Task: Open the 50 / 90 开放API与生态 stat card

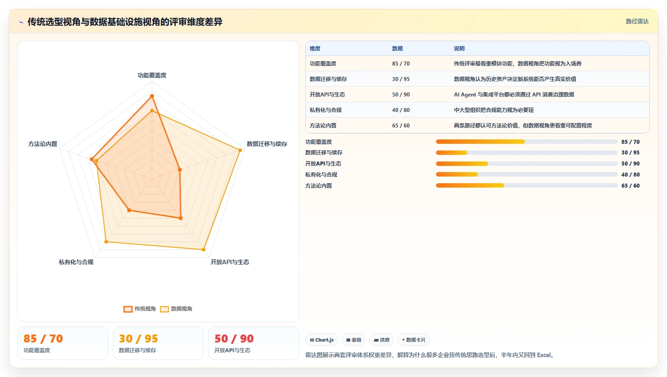Action: pyautogui.click(x=254, y=343)
